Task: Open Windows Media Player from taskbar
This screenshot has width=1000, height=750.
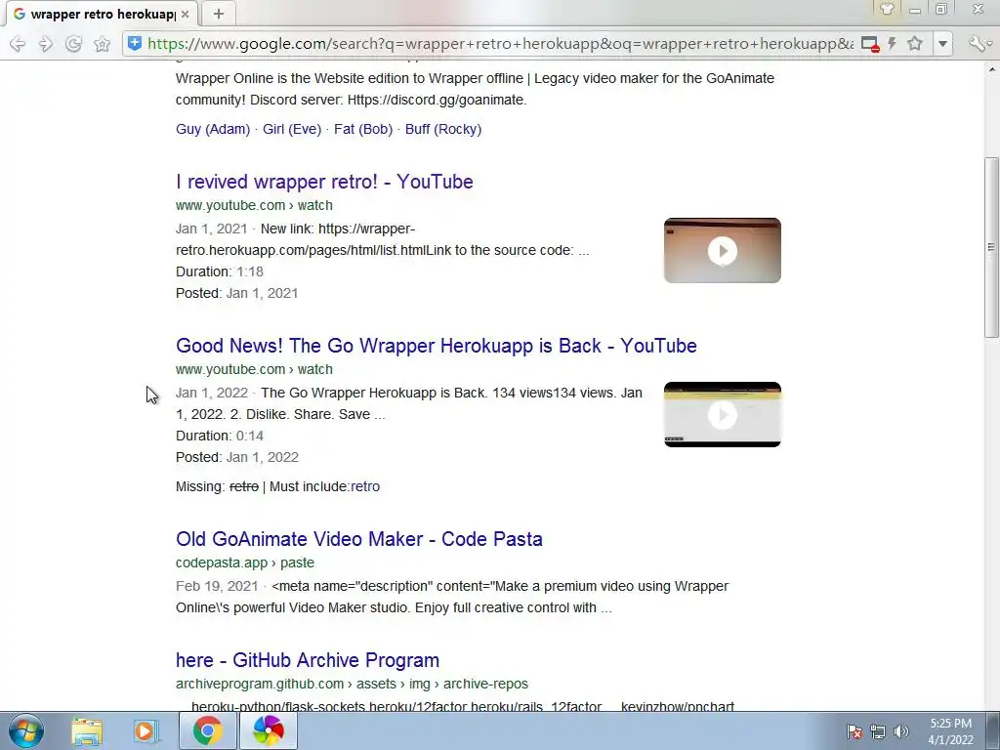Action: (146, 730)
